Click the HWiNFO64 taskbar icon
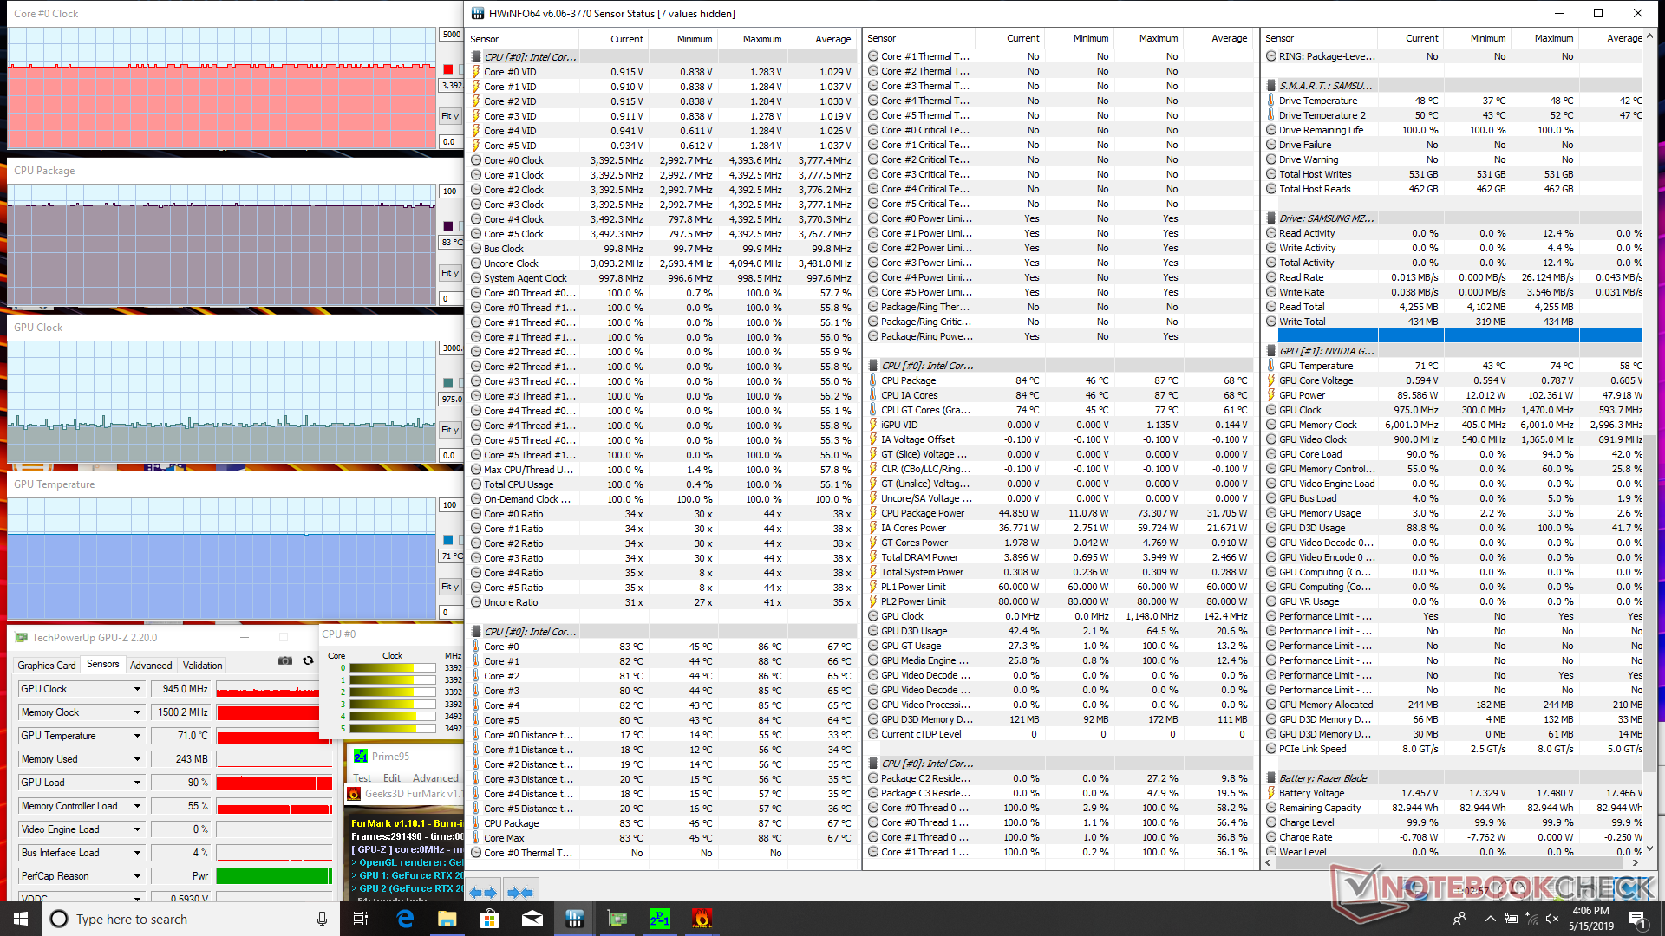This screenshot has width=1665, height=936. [x=574, y=919]
